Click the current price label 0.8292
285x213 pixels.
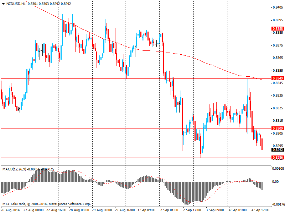coord(278,150)
